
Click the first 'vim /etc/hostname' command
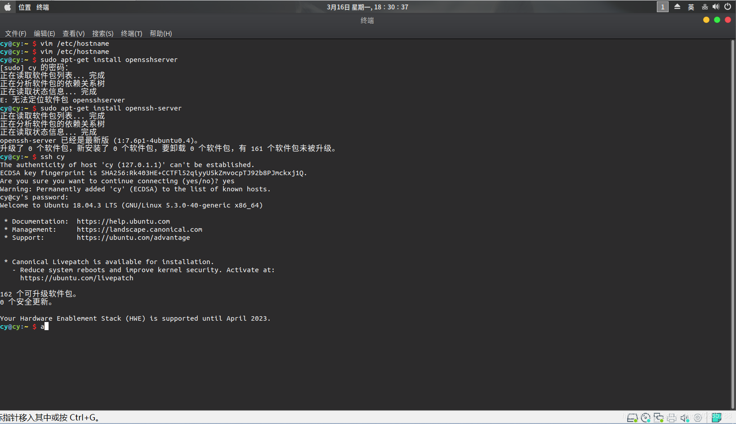point(54,44)
